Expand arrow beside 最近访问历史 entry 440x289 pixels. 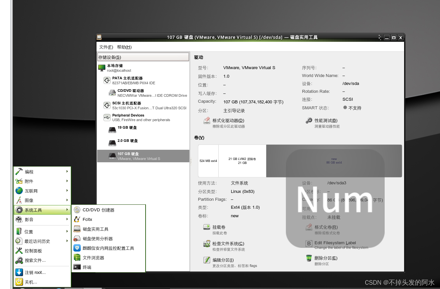click(67, 241)
